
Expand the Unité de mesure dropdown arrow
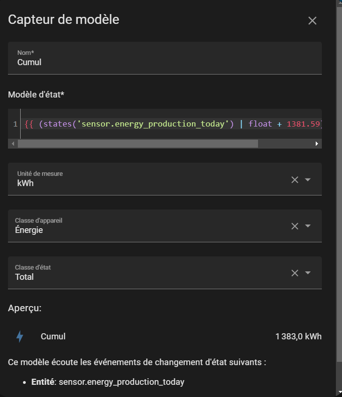point(308,180)
